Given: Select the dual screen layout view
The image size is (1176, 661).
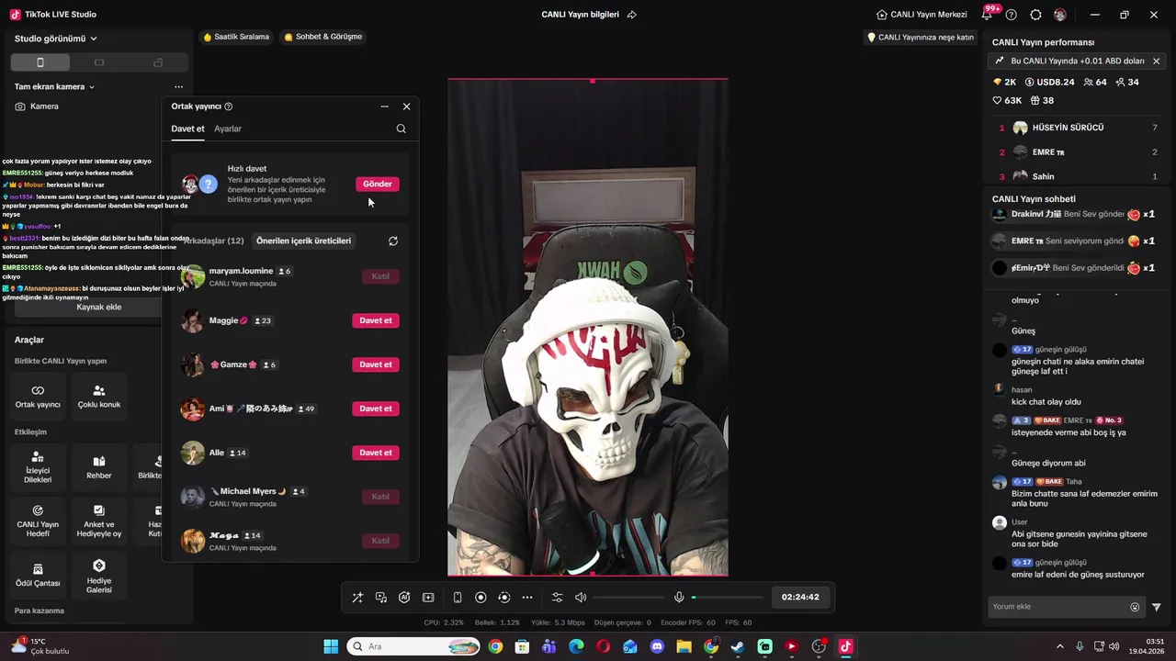Looking at the screenshot, I should pos(158,62).
